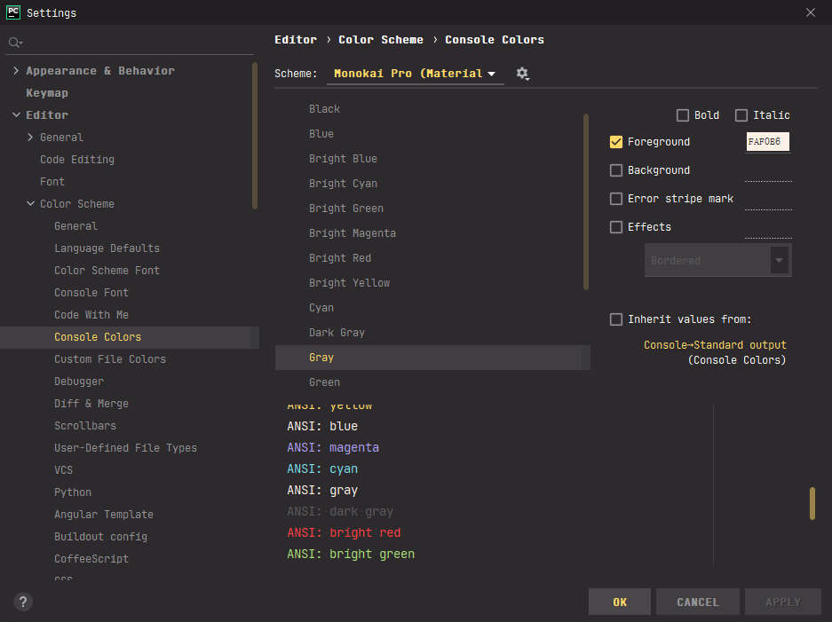
Task: Expand the General node under Editor
Action: pyautogui.click(x=31, y=138)
